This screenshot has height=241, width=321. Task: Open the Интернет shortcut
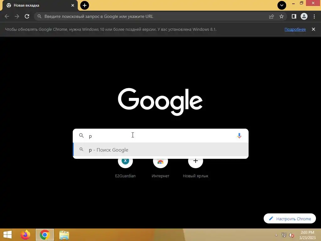(160, 168)
